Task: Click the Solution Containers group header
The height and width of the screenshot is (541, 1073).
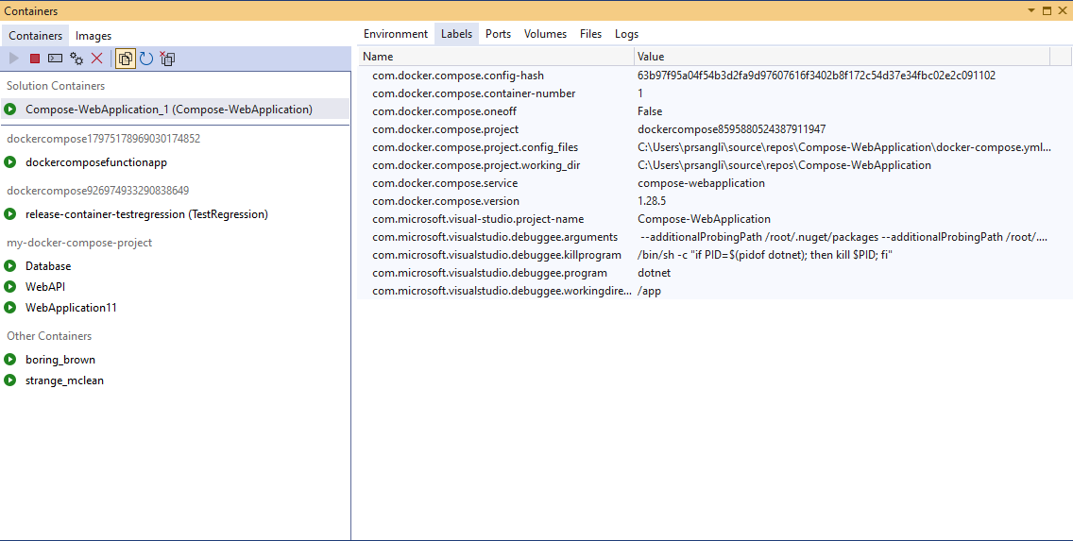Action: pos(56,86)
